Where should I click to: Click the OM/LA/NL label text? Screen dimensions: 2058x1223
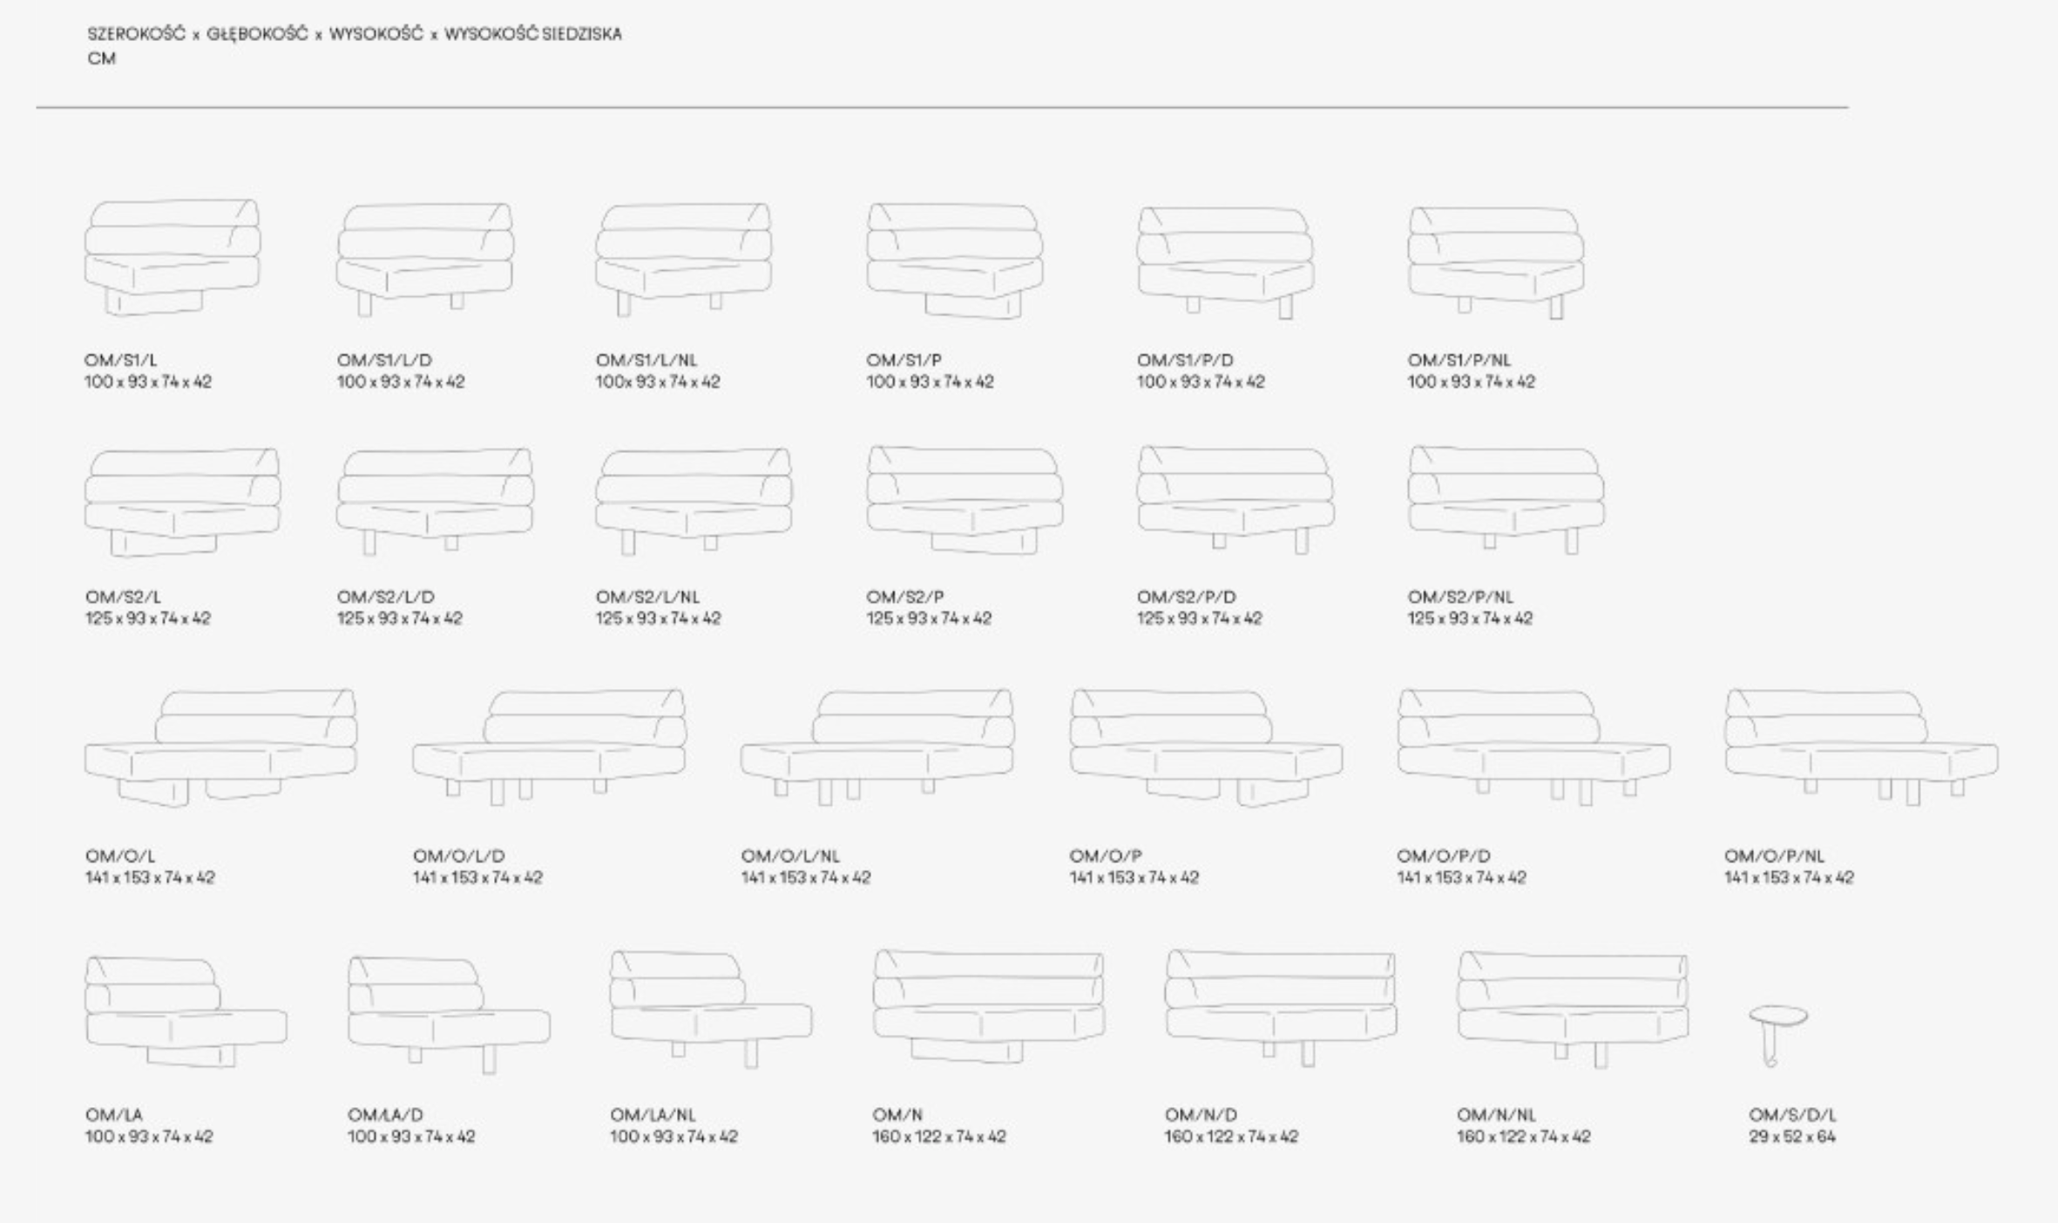click(653, 1115)
